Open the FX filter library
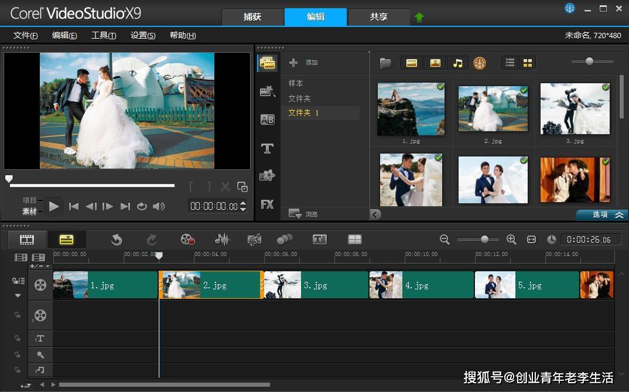This screenshot has width=629, height=392. tap(267, 204)
